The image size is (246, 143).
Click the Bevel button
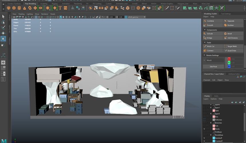click(x=233, y=33)
